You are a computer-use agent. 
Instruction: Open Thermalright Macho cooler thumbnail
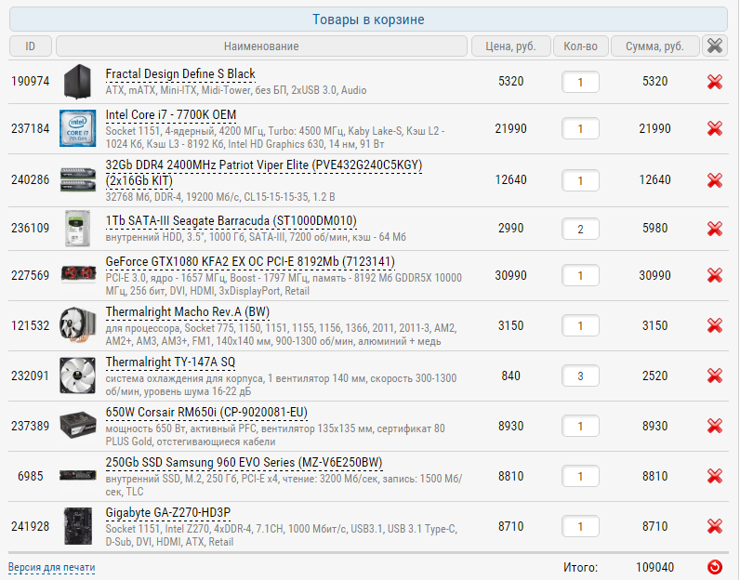pos(77,324)
